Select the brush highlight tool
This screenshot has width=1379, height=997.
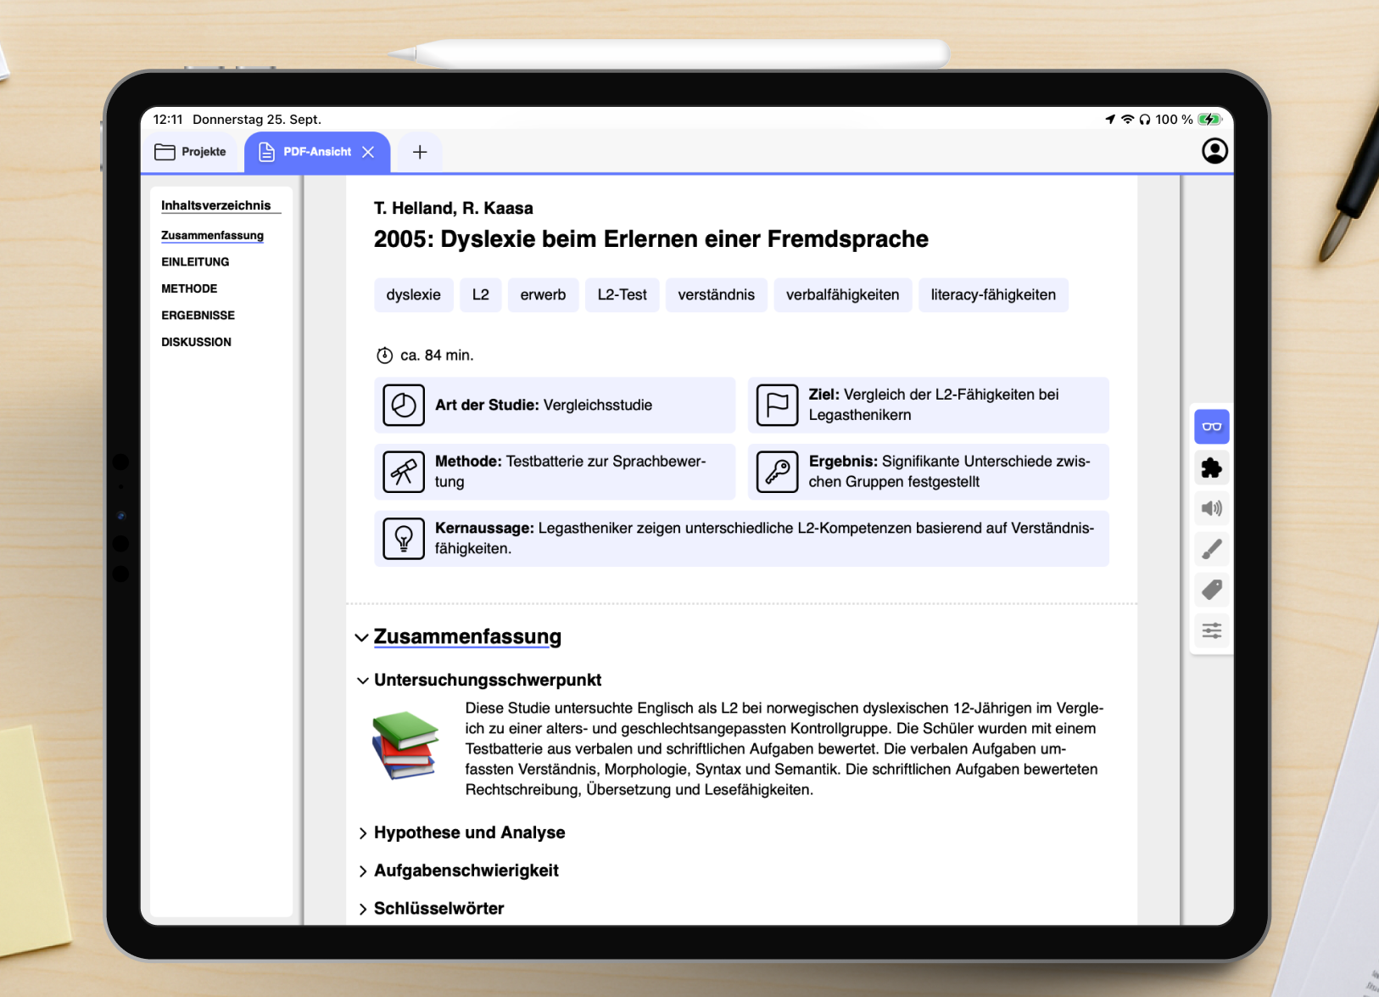tap(1211, 549)
